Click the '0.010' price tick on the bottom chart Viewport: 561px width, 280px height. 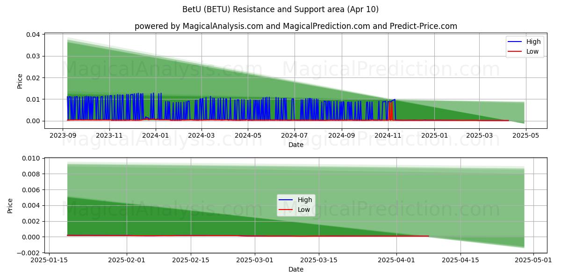tap(31, 159)
